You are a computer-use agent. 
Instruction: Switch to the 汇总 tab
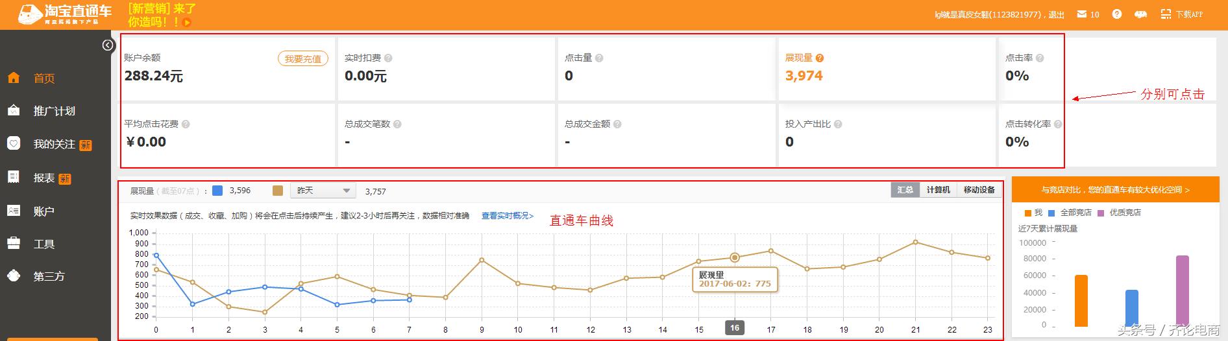(x=905, y=189)
